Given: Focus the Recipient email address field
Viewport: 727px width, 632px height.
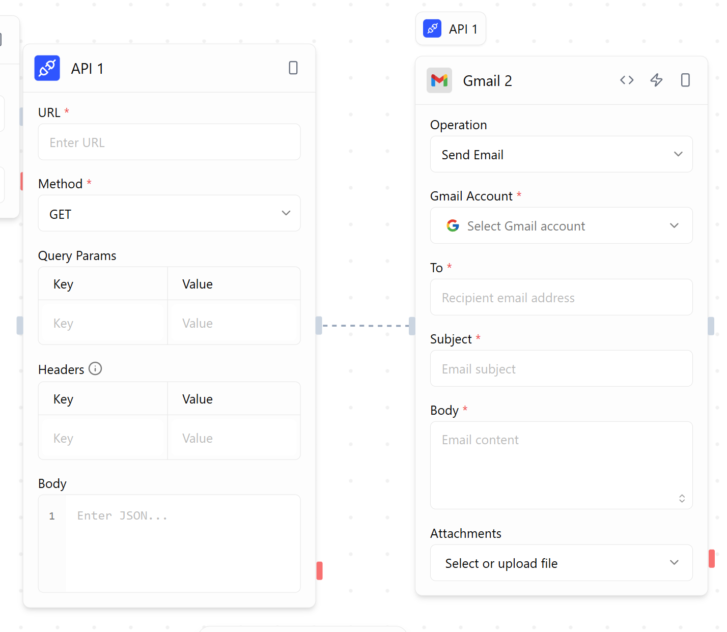Looking at the screenshot, I should [x=561, y=298].
